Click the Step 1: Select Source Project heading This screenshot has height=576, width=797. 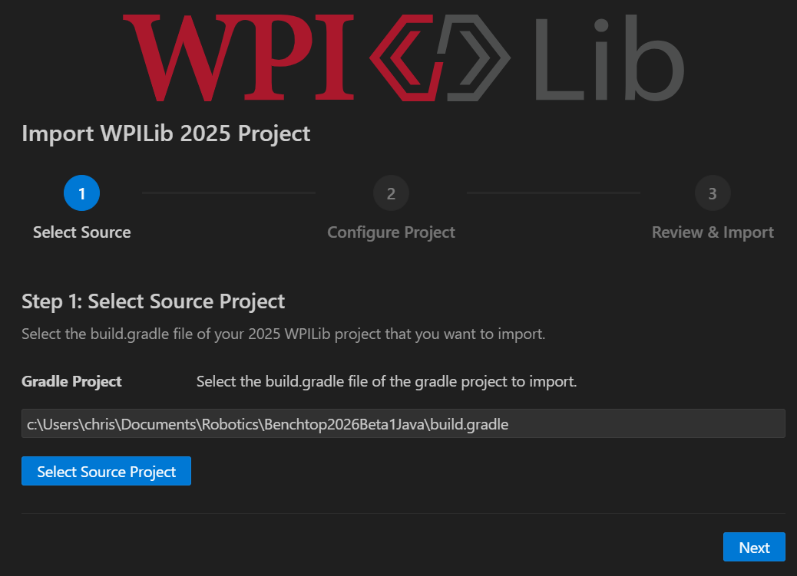(x=153, y=301)
